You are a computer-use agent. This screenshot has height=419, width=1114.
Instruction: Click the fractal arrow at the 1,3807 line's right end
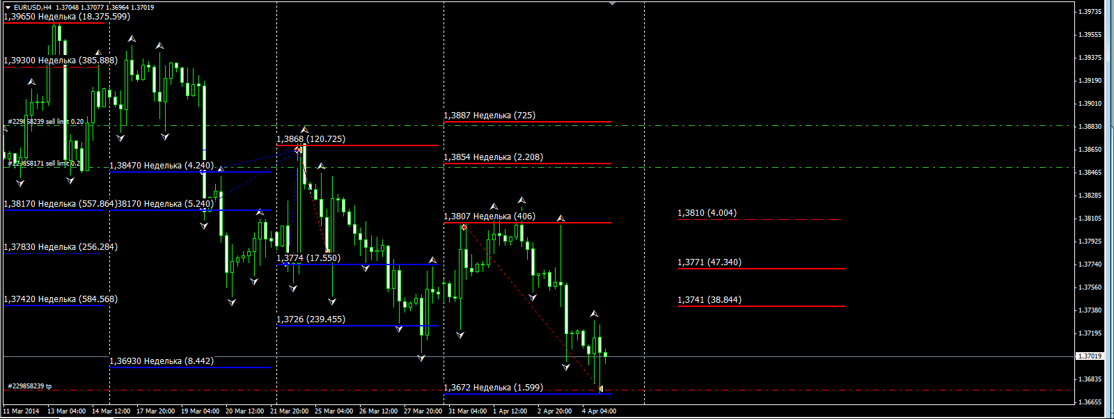560,219
